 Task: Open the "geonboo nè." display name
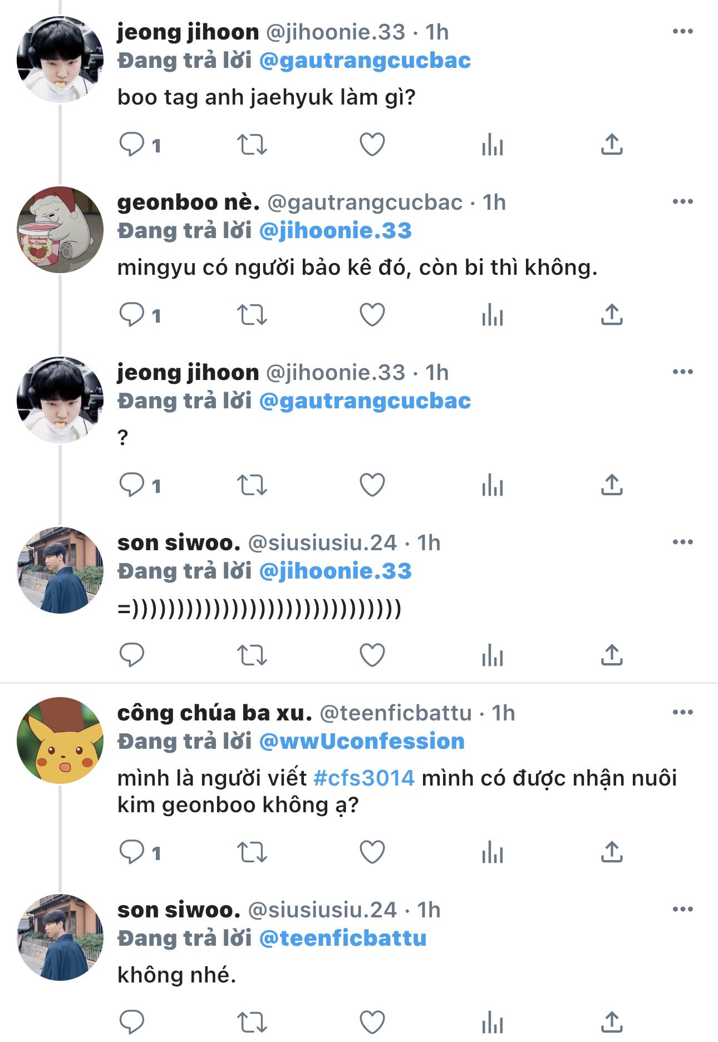click(188, 203)
